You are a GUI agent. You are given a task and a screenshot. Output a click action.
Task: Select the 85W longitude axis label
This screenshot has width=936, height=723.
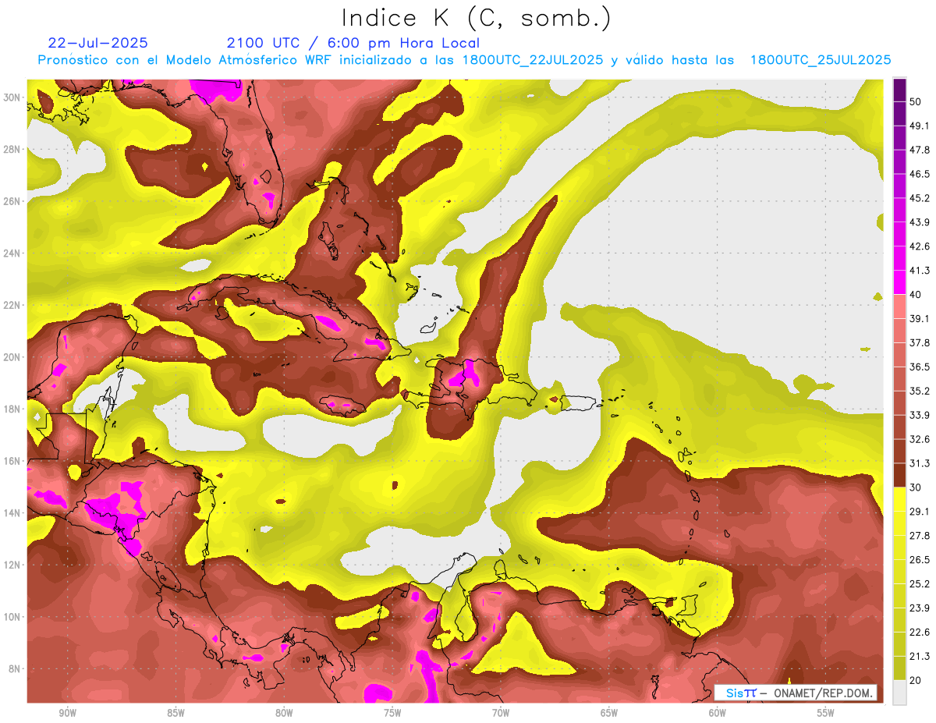(175, 713)
